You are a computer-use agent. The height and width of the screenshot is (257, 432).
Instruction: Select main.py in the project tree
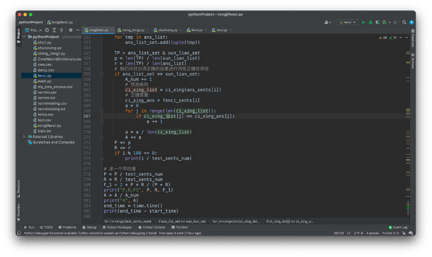[x=44, y=81]
